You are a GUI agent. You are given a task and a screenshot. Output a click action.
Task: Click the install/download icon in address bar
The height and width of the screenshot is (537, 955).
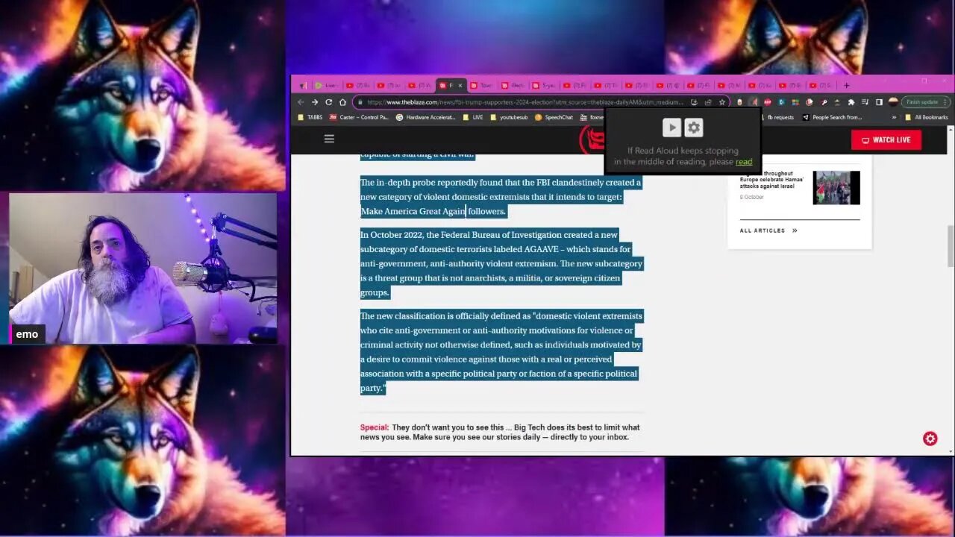[x=694, y=102]
